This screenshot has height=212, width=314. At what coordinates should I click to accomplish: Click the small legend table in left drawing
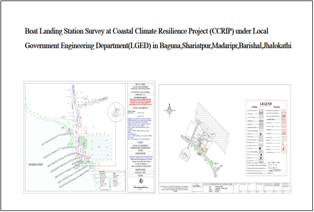pos(112,181)
